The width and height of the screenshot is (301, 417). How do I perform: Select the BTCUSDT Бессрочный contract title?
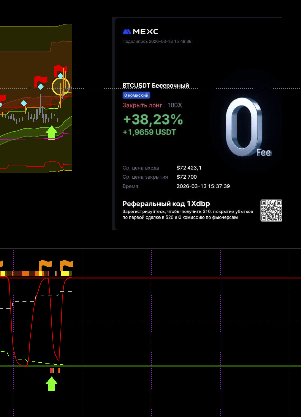click(x=155, y=86)
